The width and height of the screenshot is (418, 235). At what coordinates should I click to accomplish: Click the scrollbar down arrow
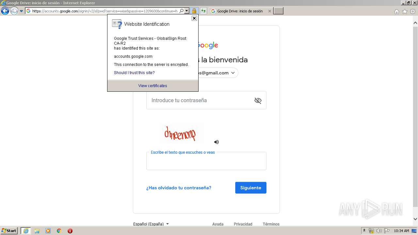click(x=415, y=219)
